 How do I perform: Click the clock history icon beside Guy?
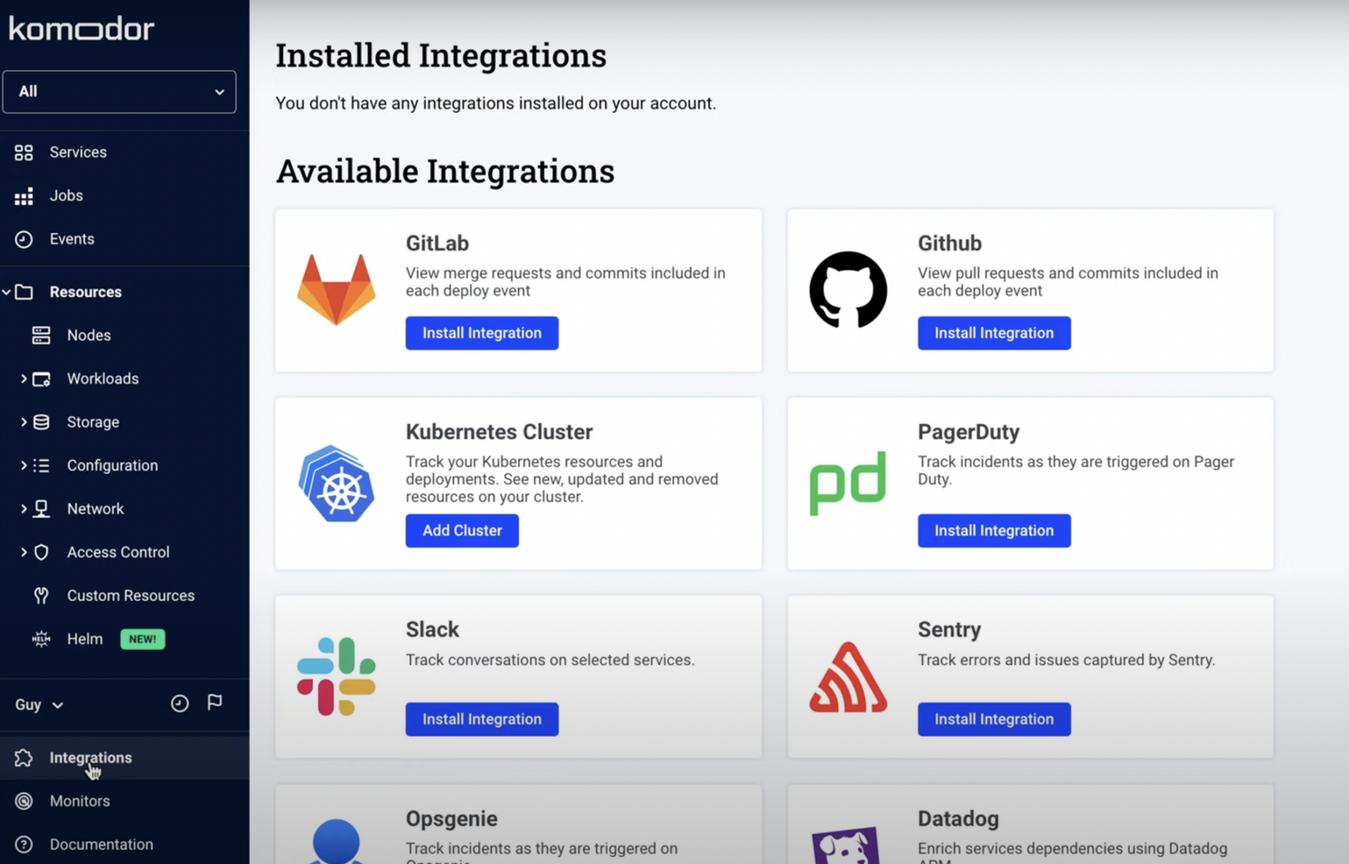point(180,704)
